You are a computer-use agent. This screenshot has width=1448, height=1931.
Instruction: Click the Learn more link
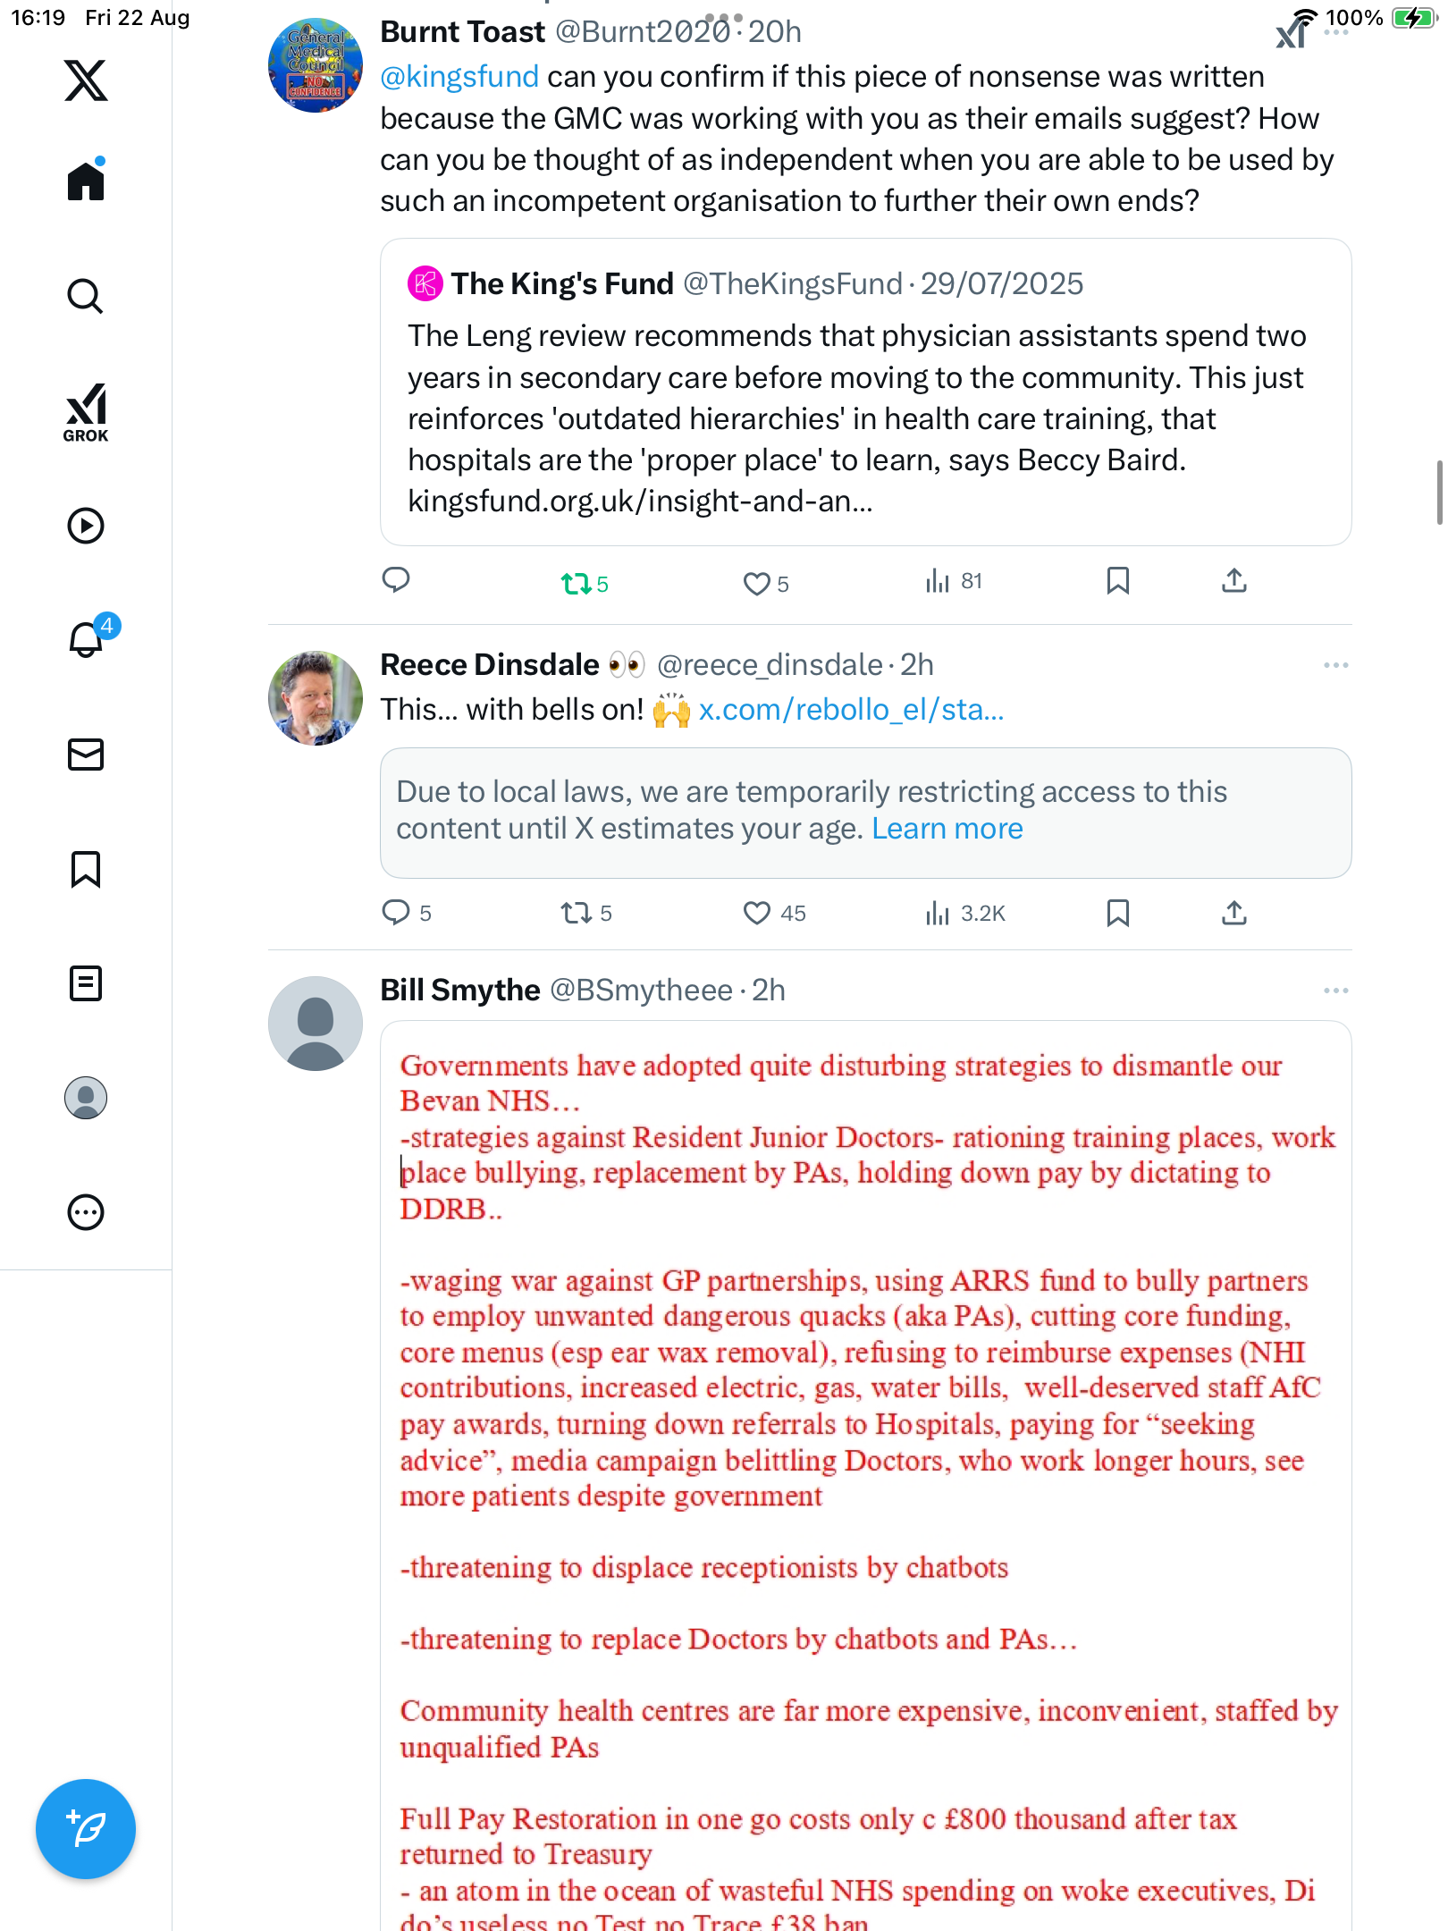(947, 829)
